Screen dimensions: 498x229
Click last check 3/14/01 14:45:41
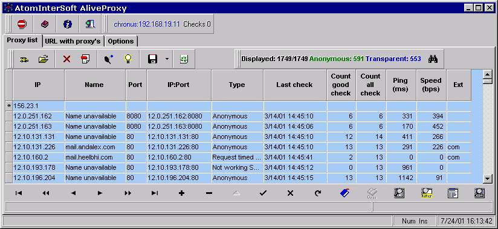coord(295,157)
